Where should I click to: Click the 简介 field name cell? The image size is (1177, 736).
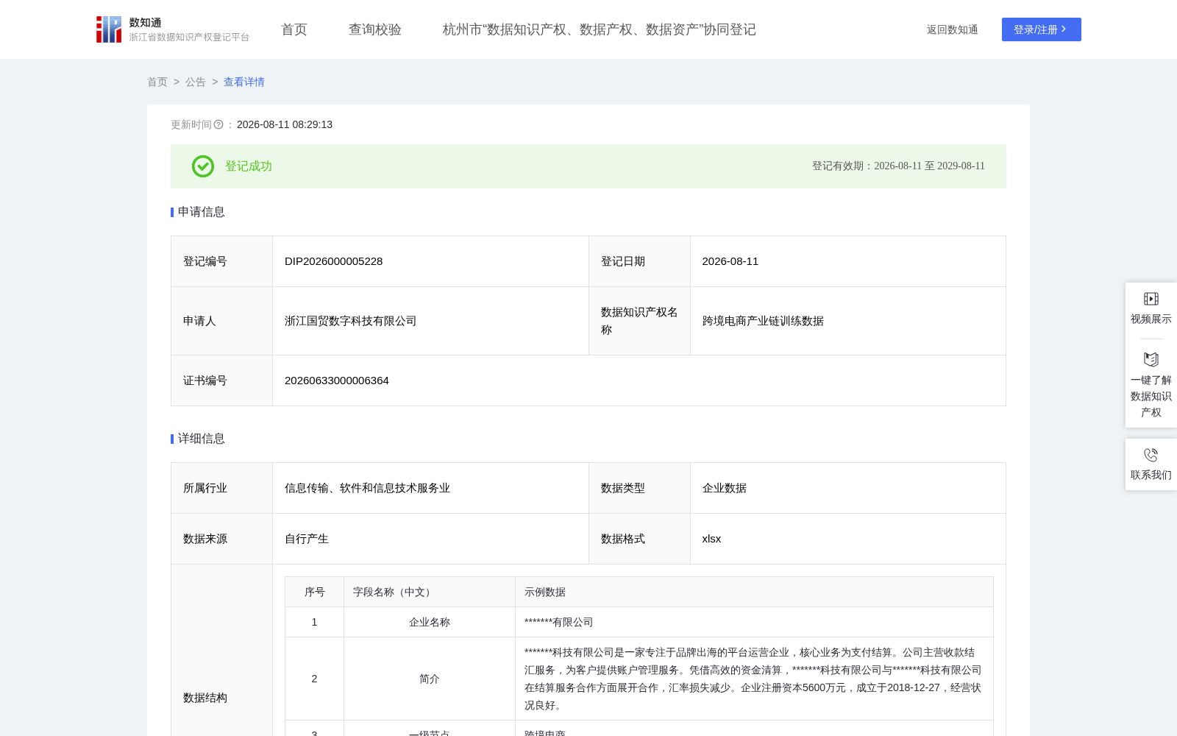pos(430,679)
